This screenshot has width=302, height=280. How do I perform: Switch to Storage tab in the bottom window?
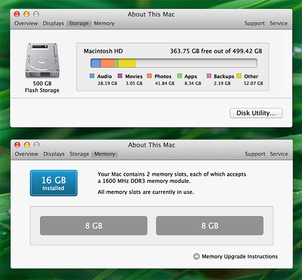pos(80,154)
